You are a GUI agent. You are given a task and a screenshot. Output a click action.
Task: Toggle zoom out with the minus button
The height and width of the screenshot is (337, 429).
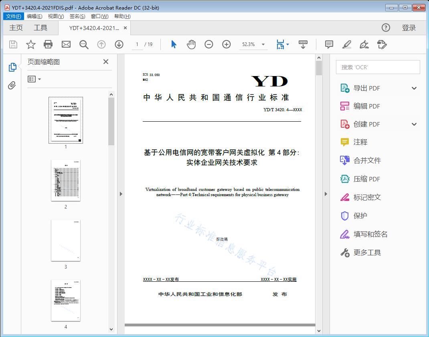coord(208,44)
